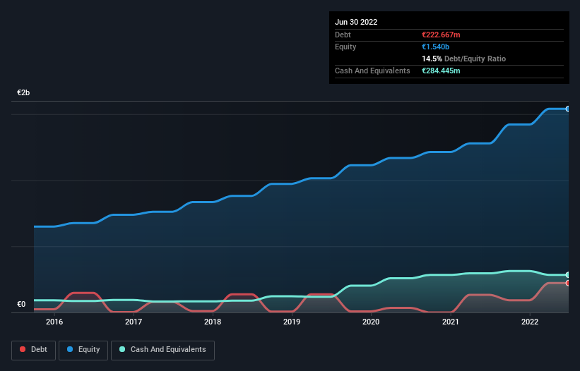Click the 14.5% Debt/Equity Ratio text

pyautogui.click(x=464, y=59)
